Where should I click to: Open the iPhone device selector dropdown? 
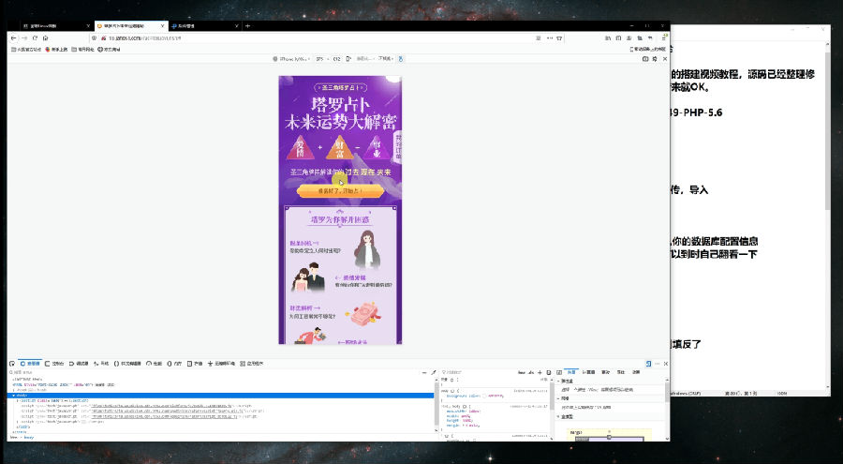(x=295, y=58)
